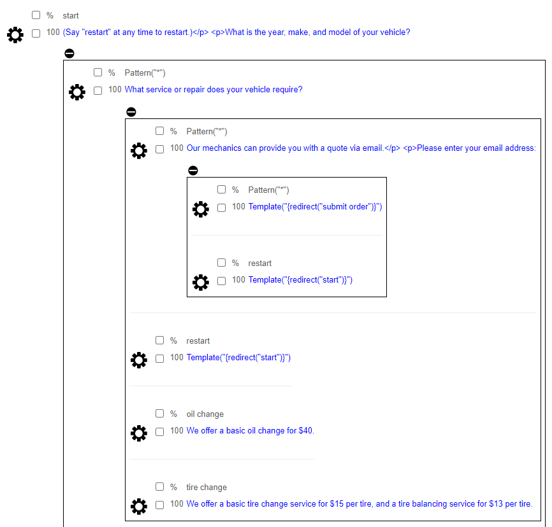Image resolution: width=552 pixels, height=527 pixels.
Task: Click the 'We offer a basic oil change' response
Action: (251, 430)
